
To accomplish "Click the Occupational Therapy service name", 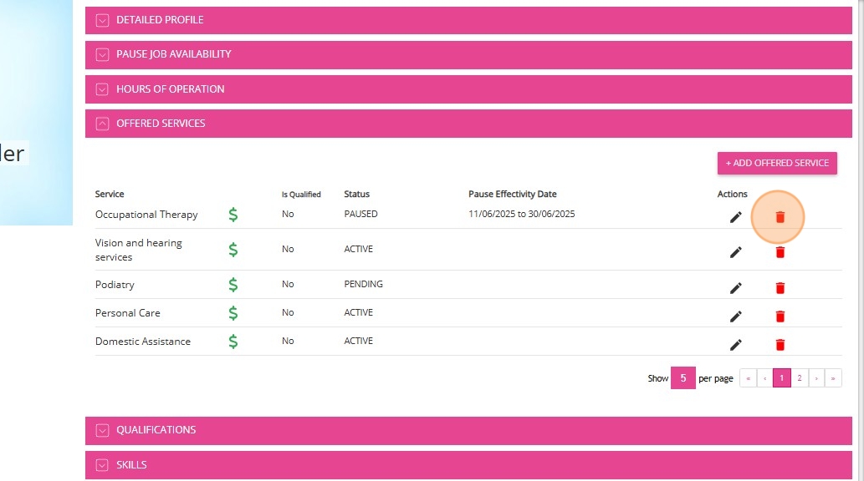I will [x=146, y=215].
